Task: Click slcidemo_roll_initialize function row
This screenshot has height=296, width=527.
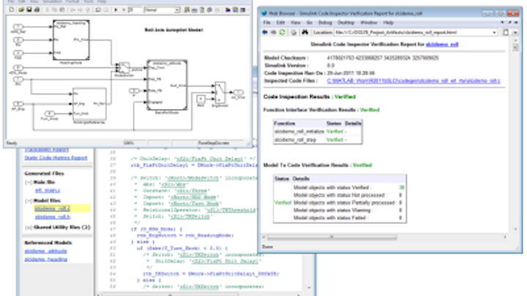Action: (318, 132)
